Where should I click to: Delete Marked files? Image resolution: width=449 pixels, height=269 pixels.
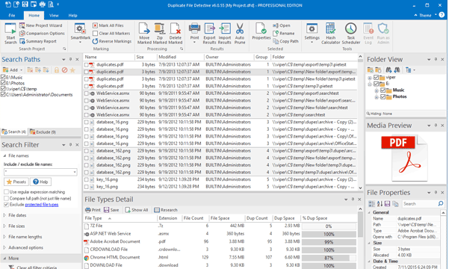pos(176,34)
